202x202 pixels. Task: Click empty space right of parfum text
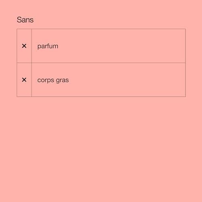[121, 46]
